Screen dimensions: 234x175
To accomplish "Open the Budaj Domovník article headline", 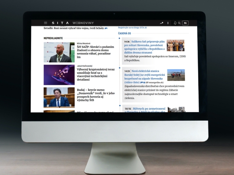I will [x=96, y=95].
